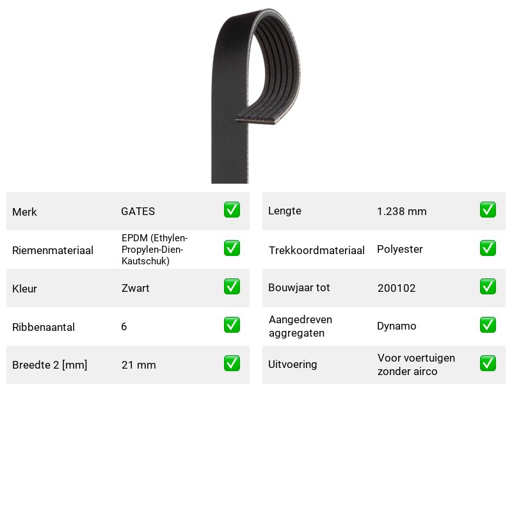Screen dimensions: 512x512
Task: Click the EPDM material description text
Action: [x=154, y=250]
